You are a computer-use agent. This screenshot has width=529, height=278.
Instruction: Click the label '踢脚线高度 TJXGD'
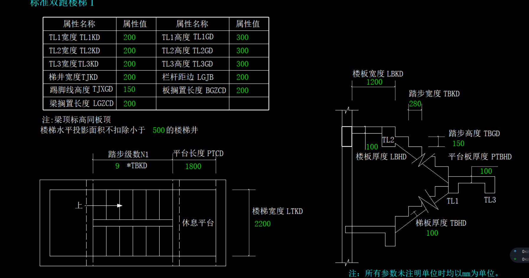coord(81,89)
